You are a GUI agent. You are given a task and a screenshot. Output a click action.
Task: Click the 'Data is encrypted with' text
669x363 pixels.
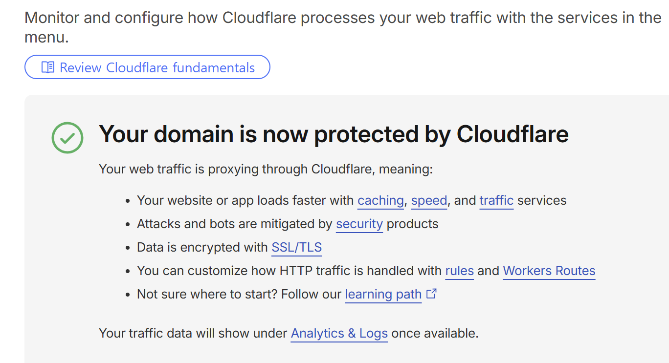[x=203, y=247]
